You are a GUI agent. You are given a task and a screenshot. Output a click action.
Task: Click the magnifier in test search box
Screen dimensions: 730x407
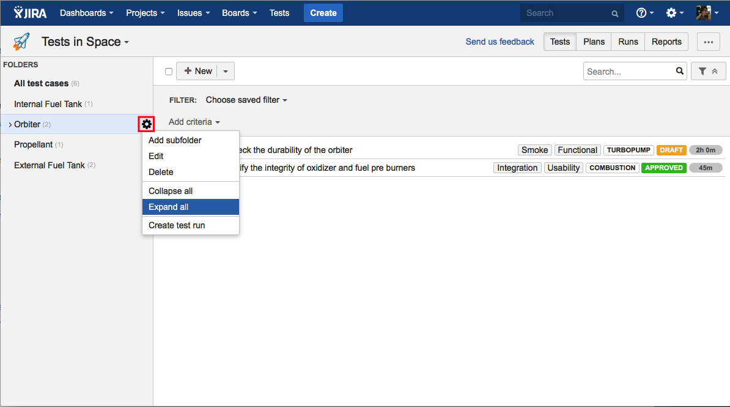click(x=680, y=72)
